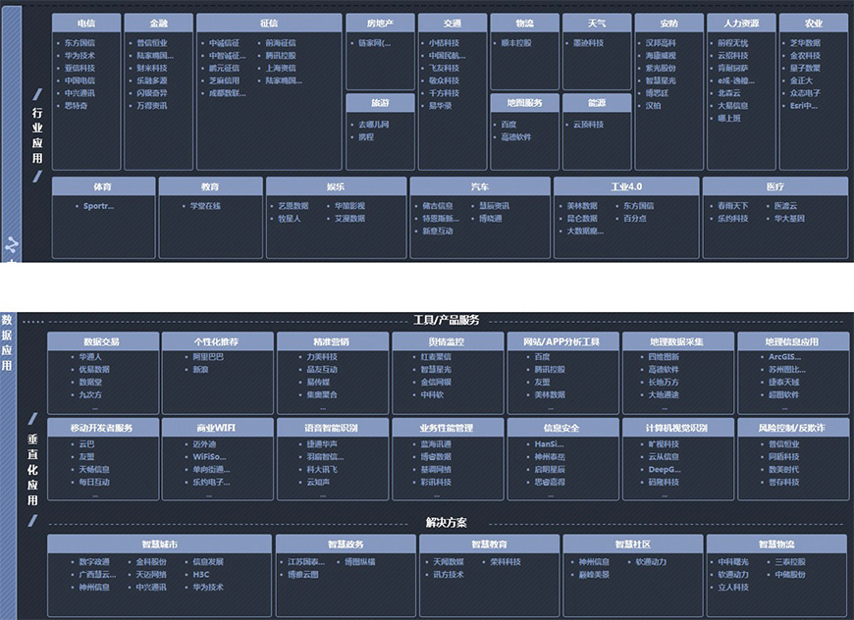Image resolution: width=854 pixels, height=620 pixels.
Task: Click the share icon in left sidebar
Action: (12, 245)
